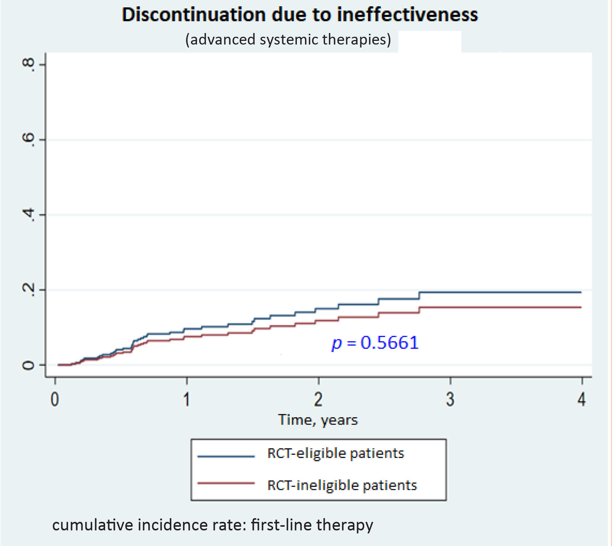Viewport: 613px width, 546px height.
Task: Click the .6 y-axis tick label
Action: coord(29,140)
